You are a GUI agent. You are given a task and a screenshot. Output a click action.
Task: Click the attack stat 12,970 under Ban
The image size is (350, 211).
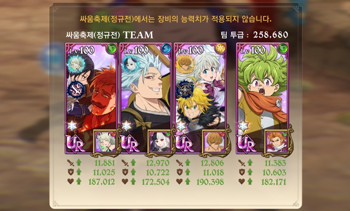coord(157,163)
